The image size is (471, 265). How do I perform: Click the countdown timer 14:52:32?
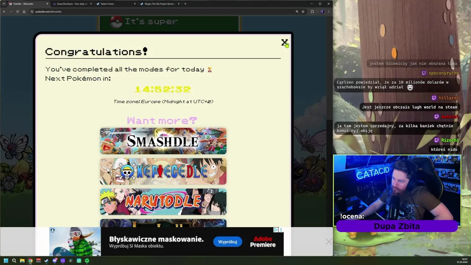tap(163, 89)
